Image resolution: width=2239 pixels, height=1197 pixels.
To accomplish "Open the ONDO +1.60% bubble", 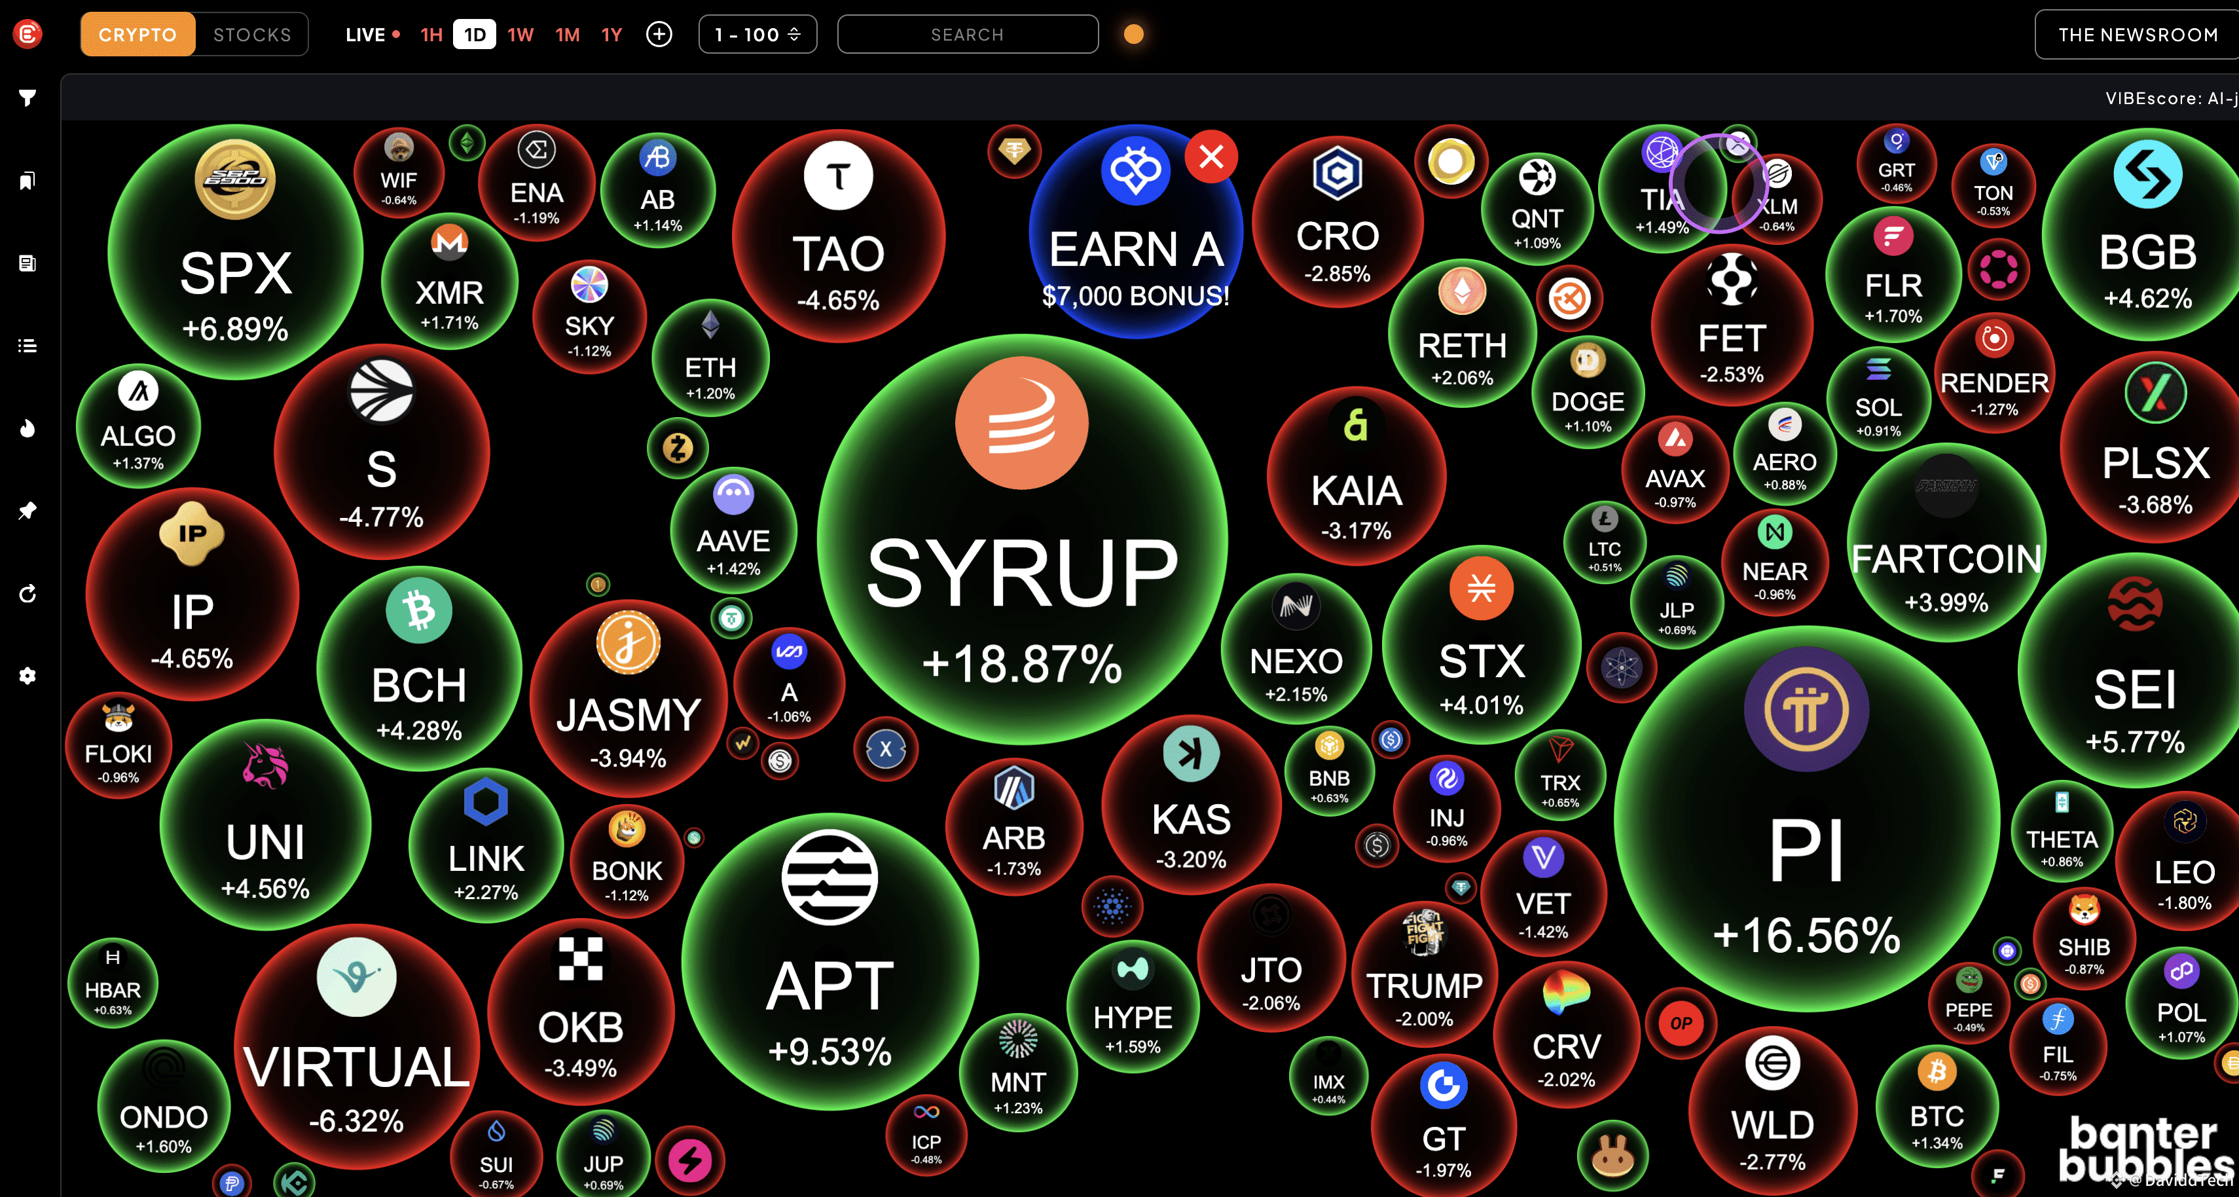I will [x=164, y=1106].
